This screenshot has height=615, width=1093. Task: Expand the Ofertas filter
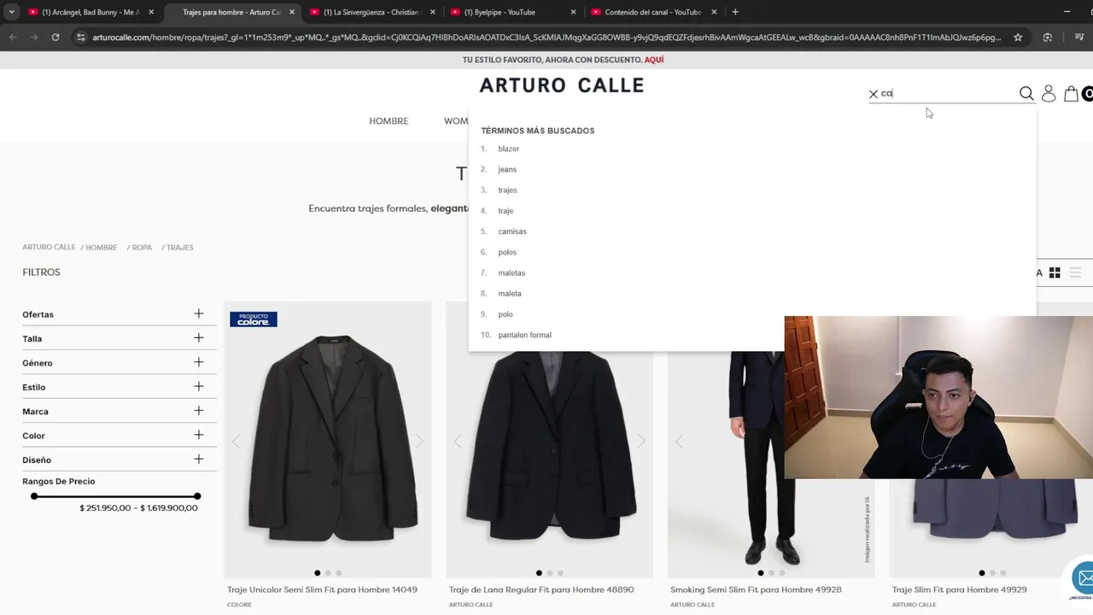pyautogui.click(x=198, y=313)
